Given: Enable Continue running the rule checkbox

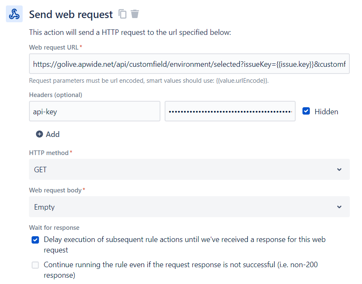Looking at the screenshot, I should click(x=35, y=265).
